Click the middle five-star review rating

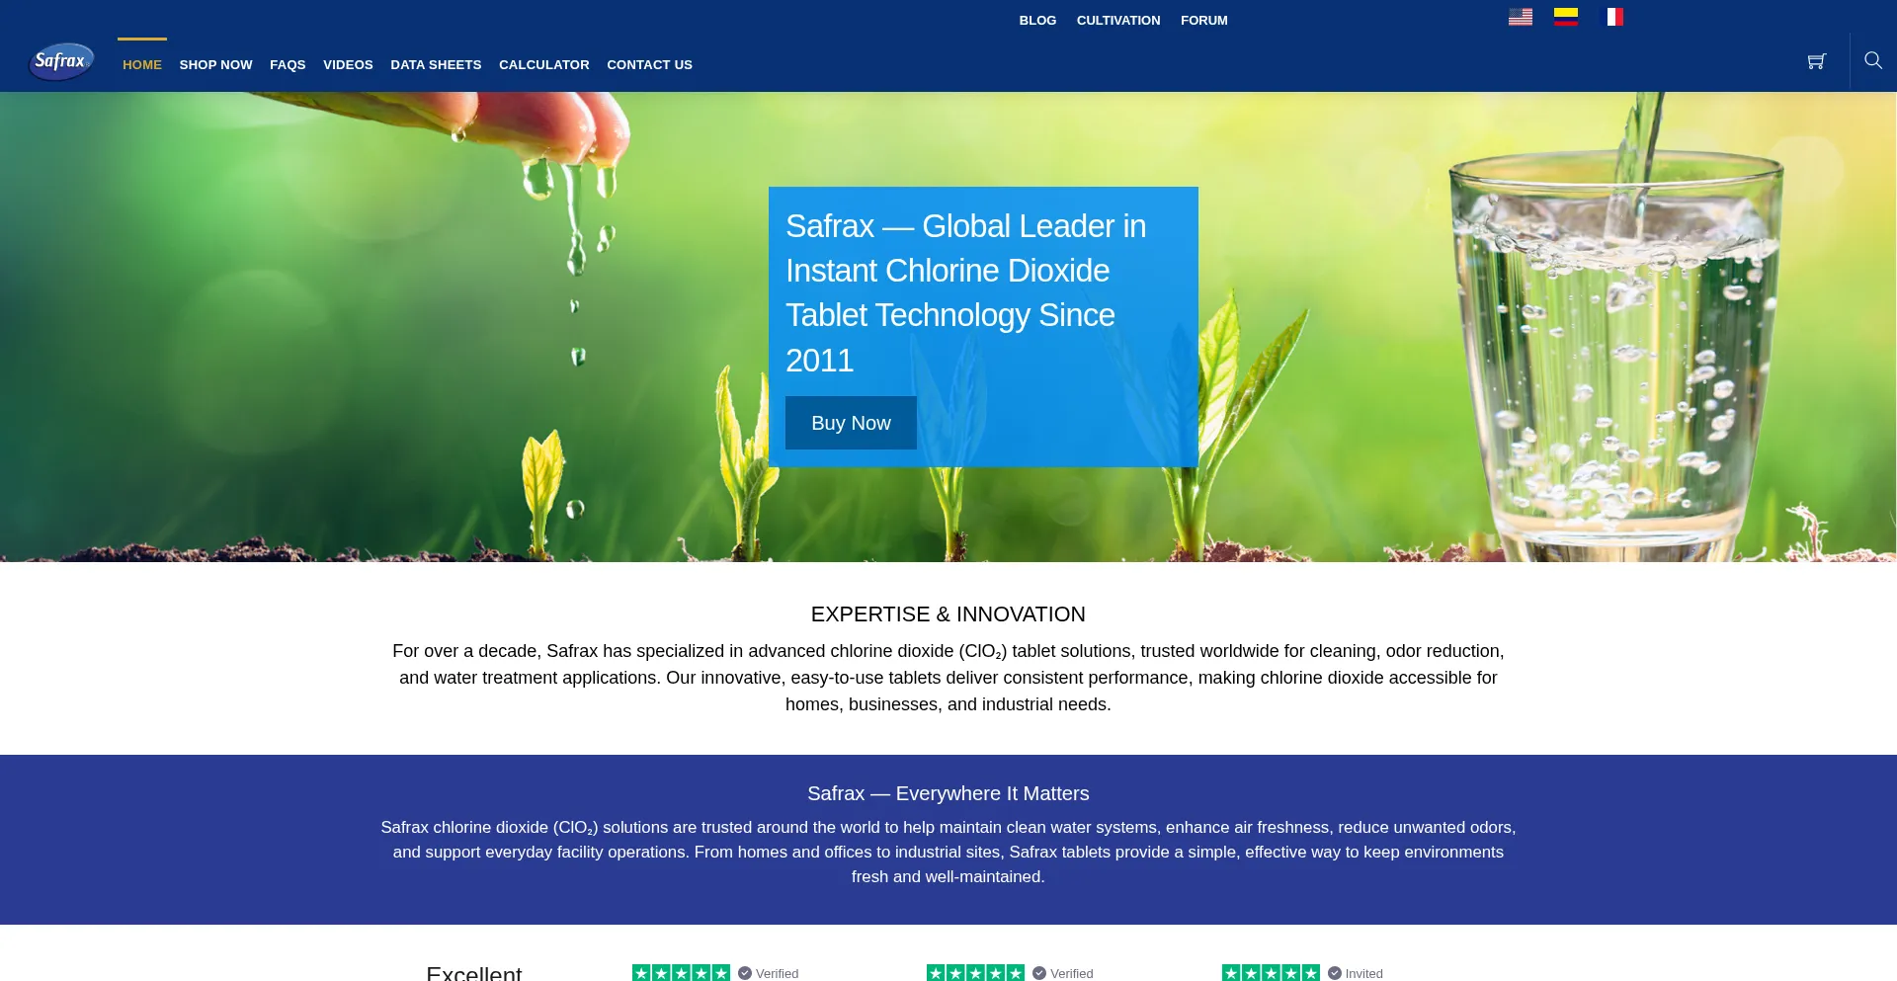pos(975,973)
